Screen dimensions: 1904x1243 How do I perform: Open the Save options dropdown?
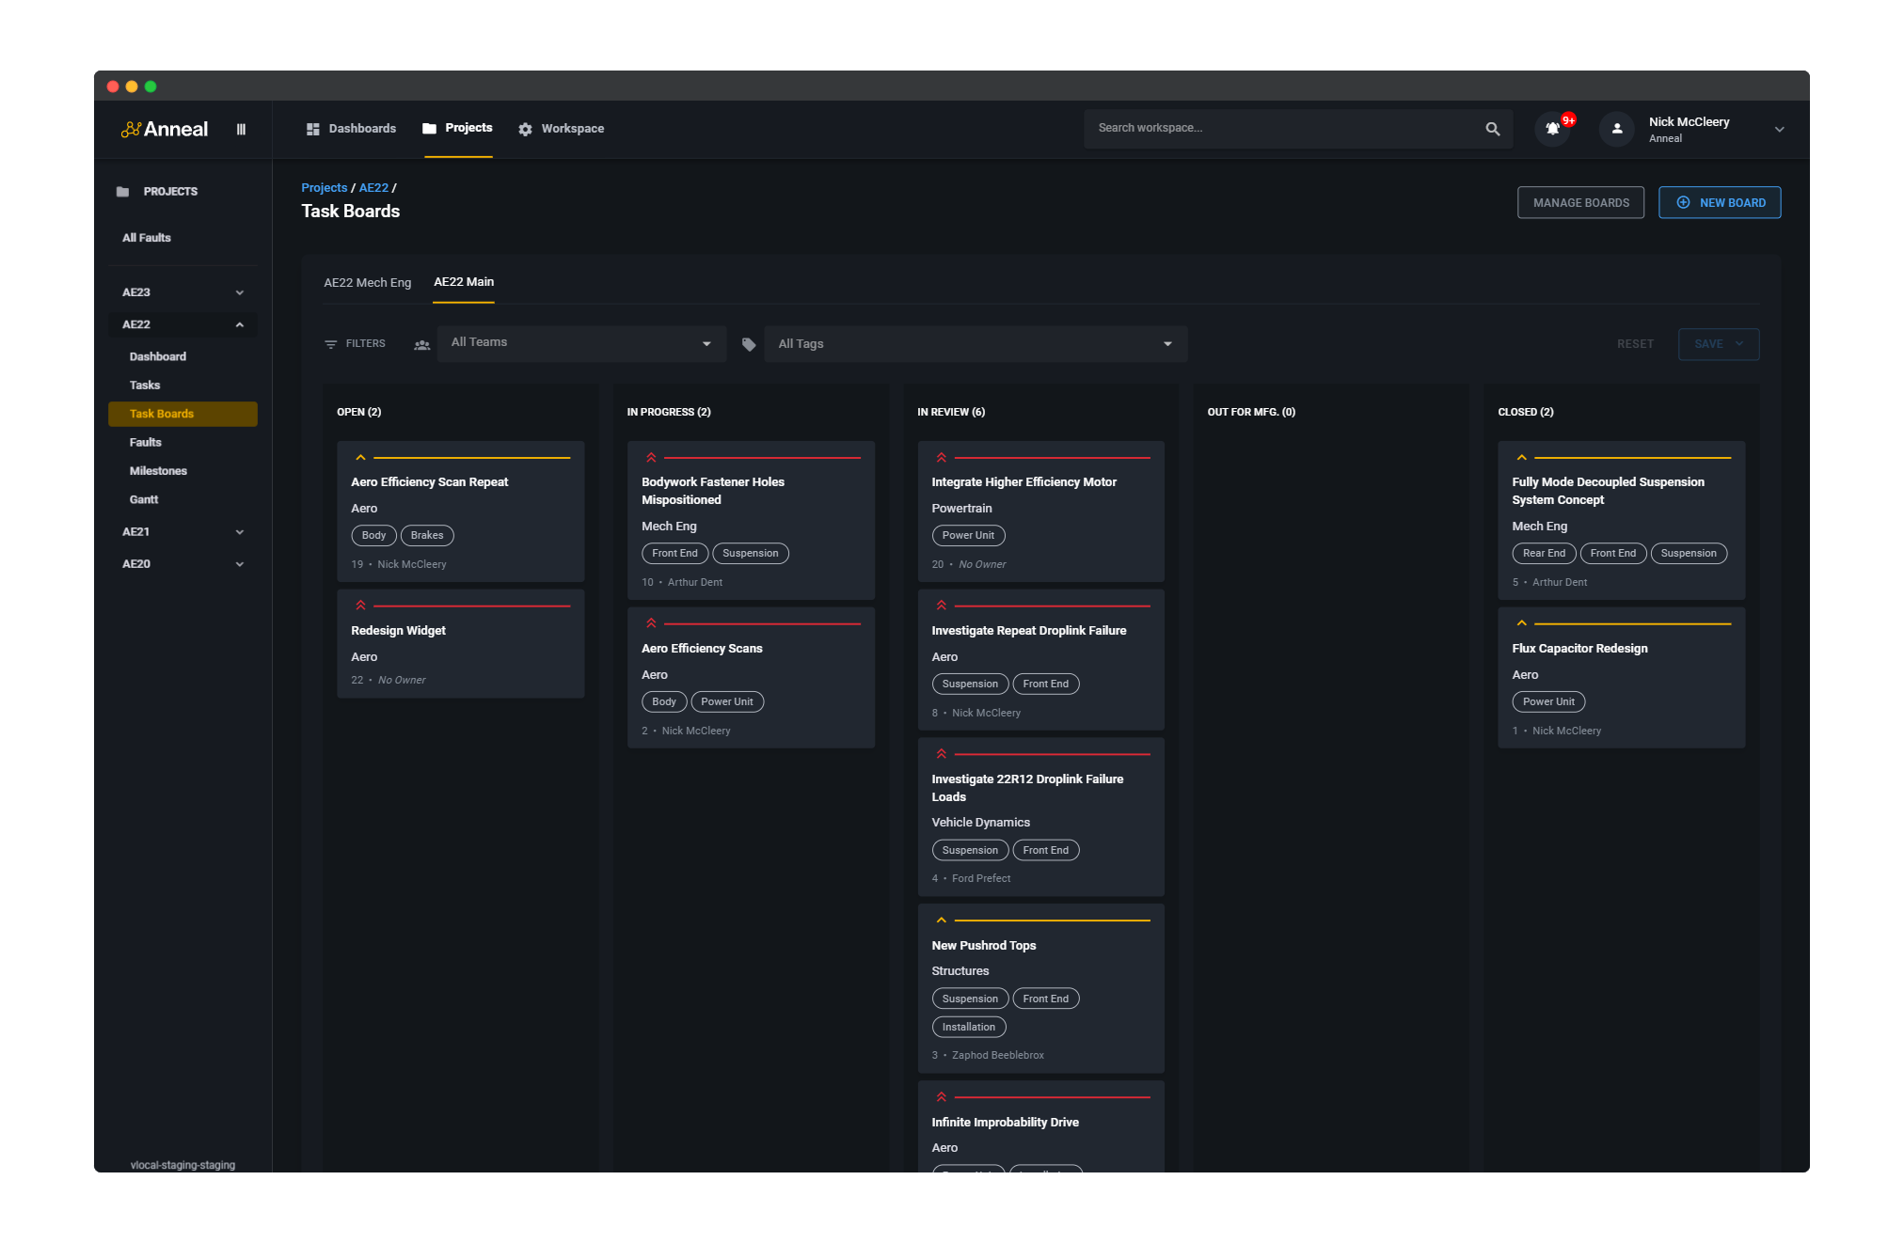pyautogui.click(x=1739, y=344)
